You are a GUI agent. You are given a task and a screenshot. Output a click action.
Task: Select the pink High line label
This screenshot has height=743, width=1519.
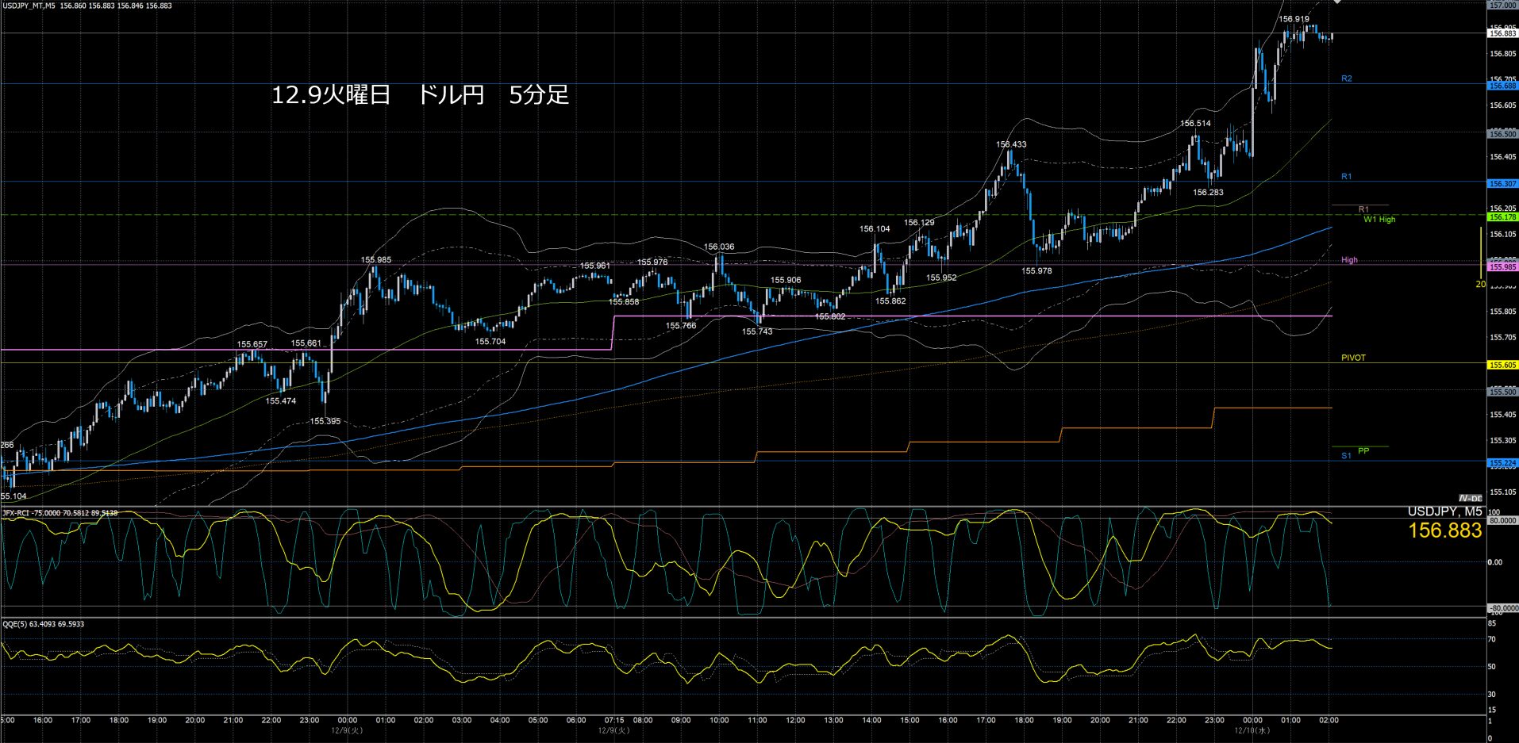point(1349,260)
